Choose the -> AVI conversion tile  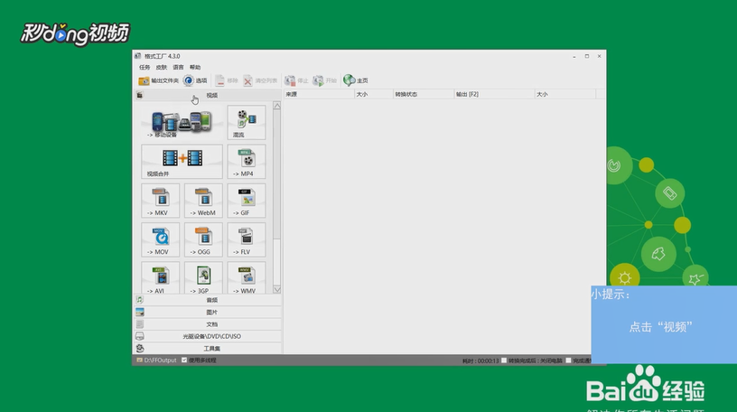(160, 278)
